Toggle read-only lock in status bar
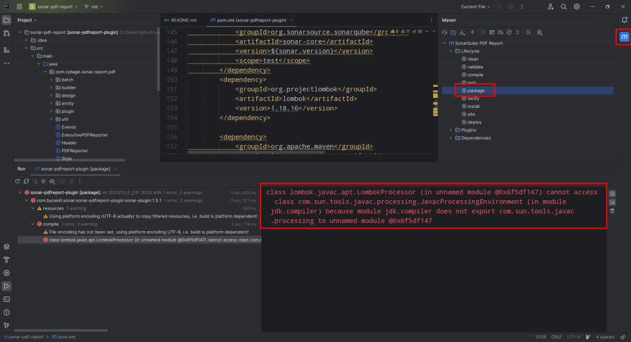Image resolution: width=631 pixels, height=342 pixels. [x=623, y=337]
